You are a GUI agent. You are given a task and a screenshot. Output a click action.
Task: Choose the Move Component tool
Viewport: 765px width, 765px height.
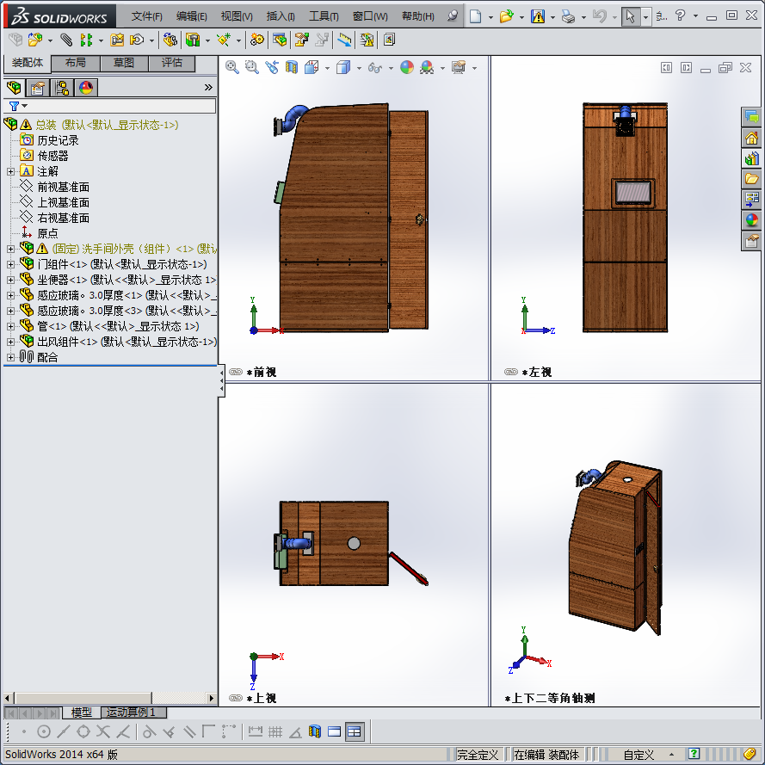click(x=137, y=40)
